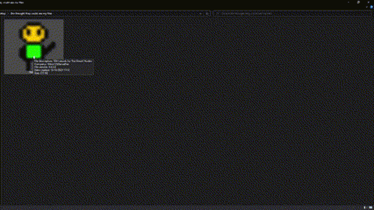Viewport: 374px width, 210px height.
Task: Minimize the File Explorer window
Action: click(x=349, y=2)
